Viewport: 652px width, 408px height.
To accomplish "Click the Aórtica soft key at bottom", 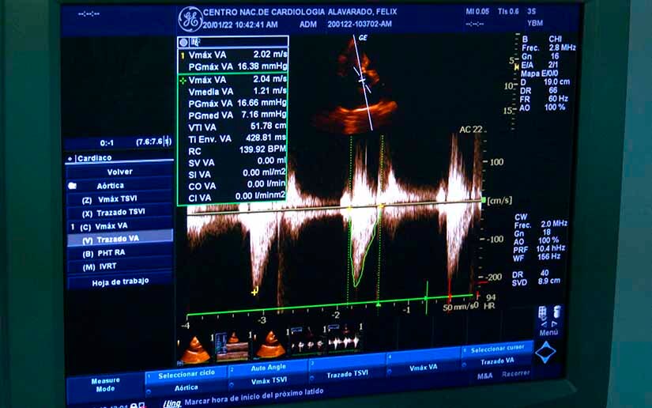I will [187, 387].
